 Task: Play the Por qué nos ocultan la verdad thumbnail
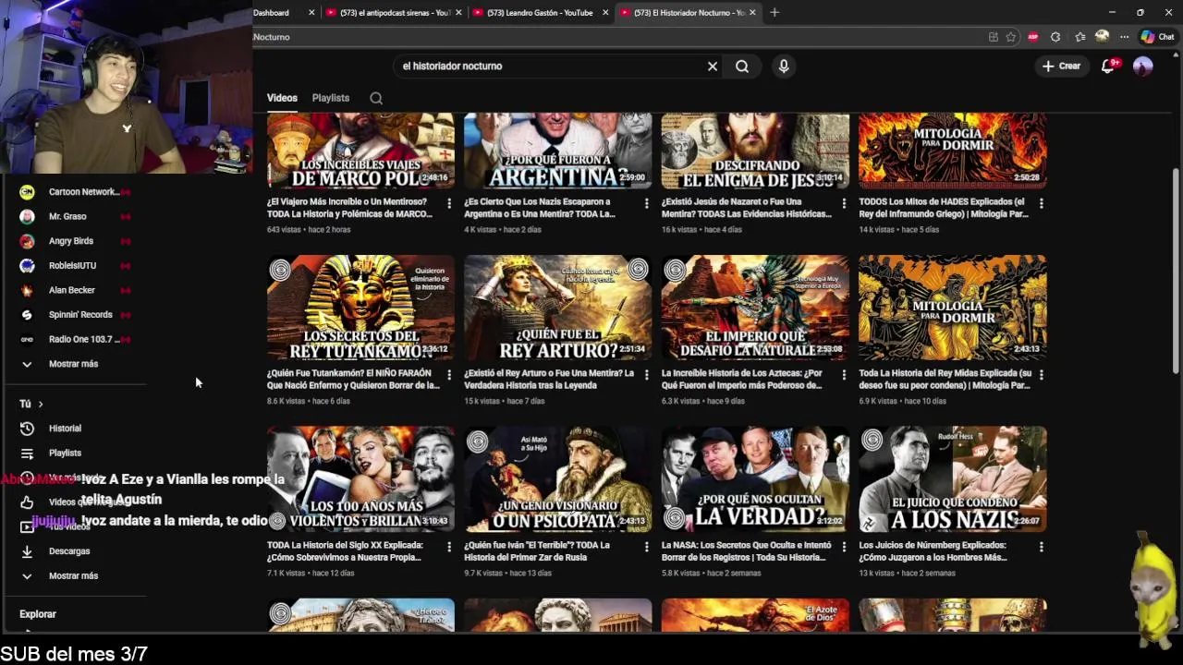[x=755, y=479]
